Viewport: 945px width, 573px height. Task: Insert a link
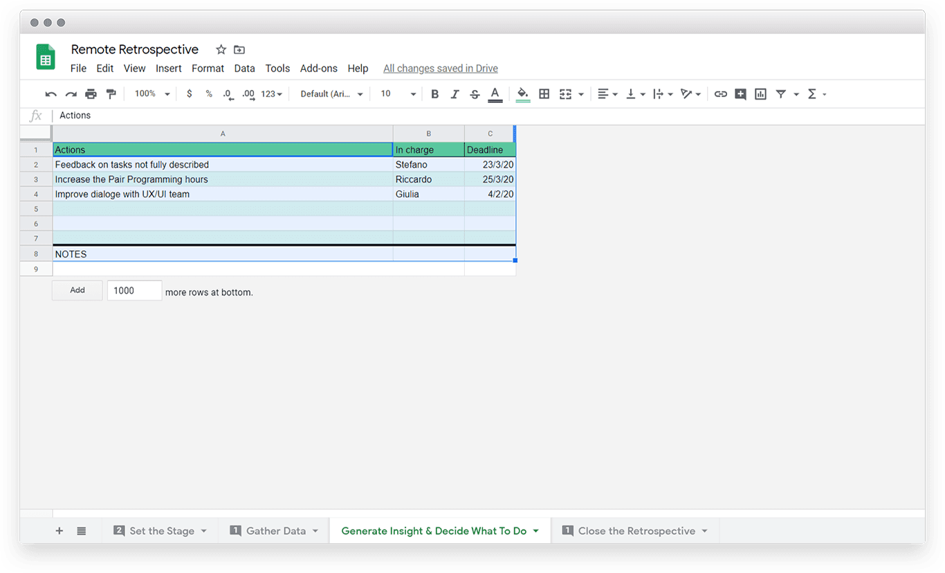721,94
